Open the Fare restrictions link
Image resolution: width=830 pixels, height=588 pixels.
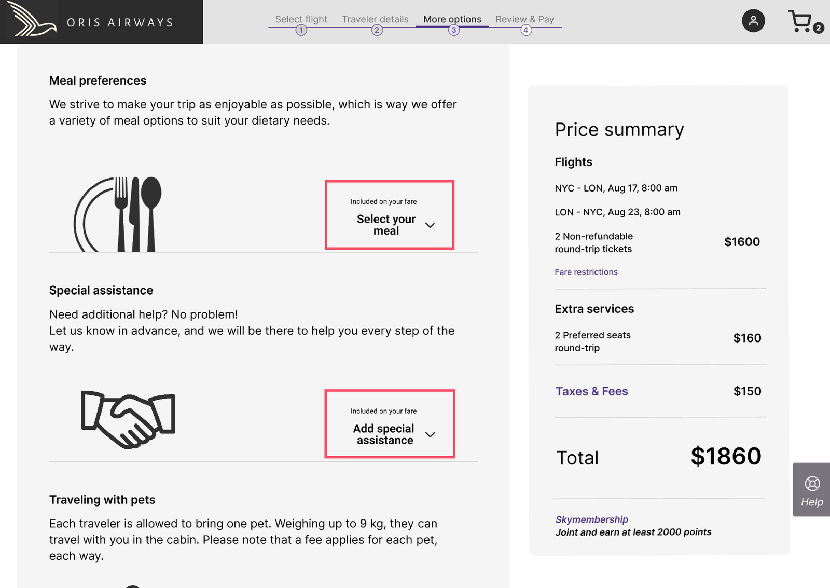(586, 272)
